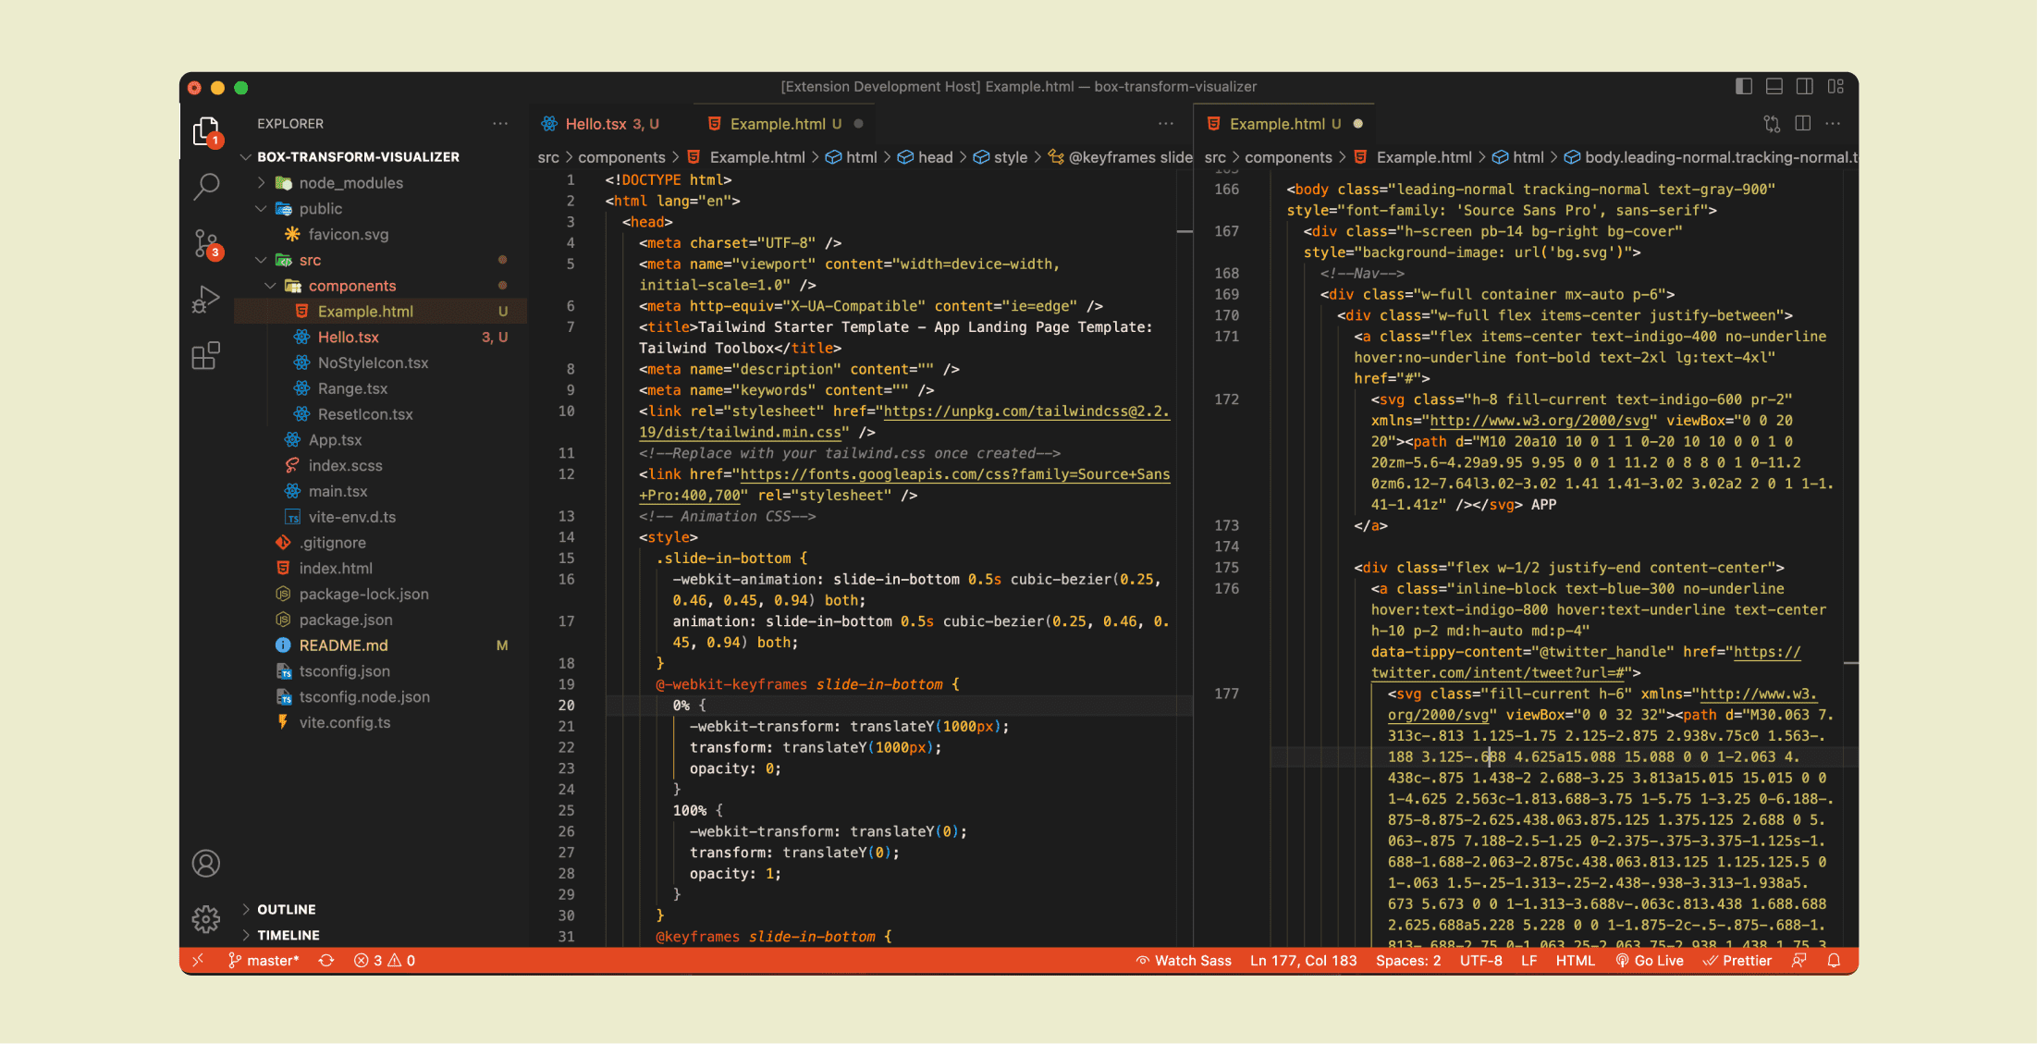Image resolution: width=2038 pixels, height=1044 pixels.
Task: Open package.json file
Action: coord(345,620)
